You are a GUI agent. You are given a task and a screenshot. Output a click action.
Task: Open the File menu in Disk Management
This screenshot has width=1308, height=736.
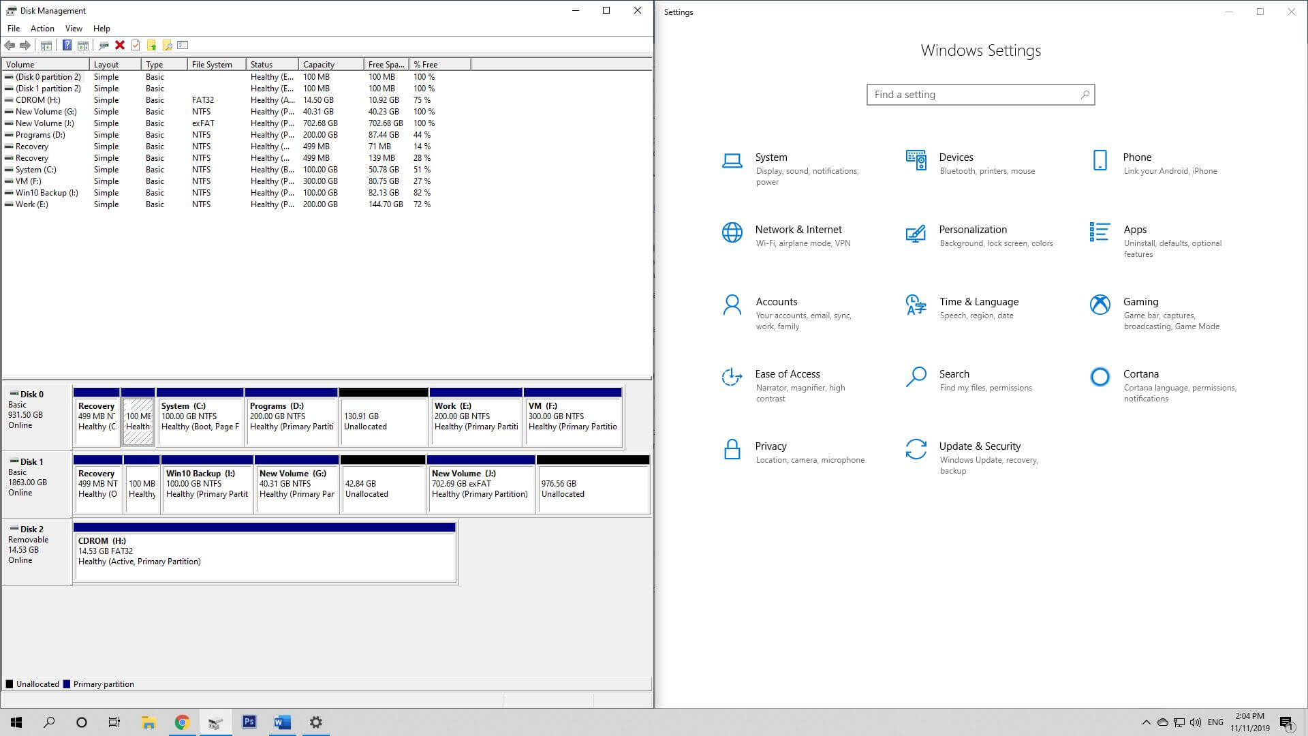pyautogui.click(x=14, y=29)
